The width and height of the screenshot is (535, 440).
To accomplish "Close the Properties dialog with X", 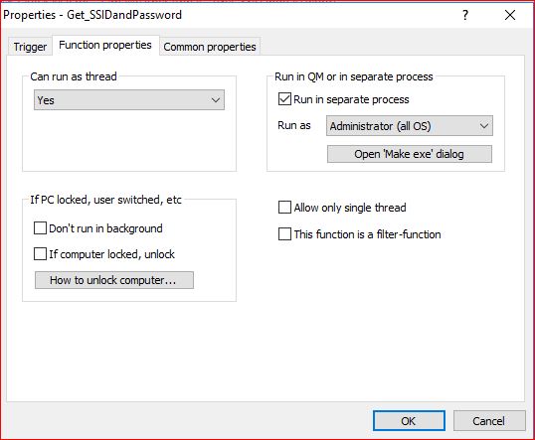I will point(510,15).
